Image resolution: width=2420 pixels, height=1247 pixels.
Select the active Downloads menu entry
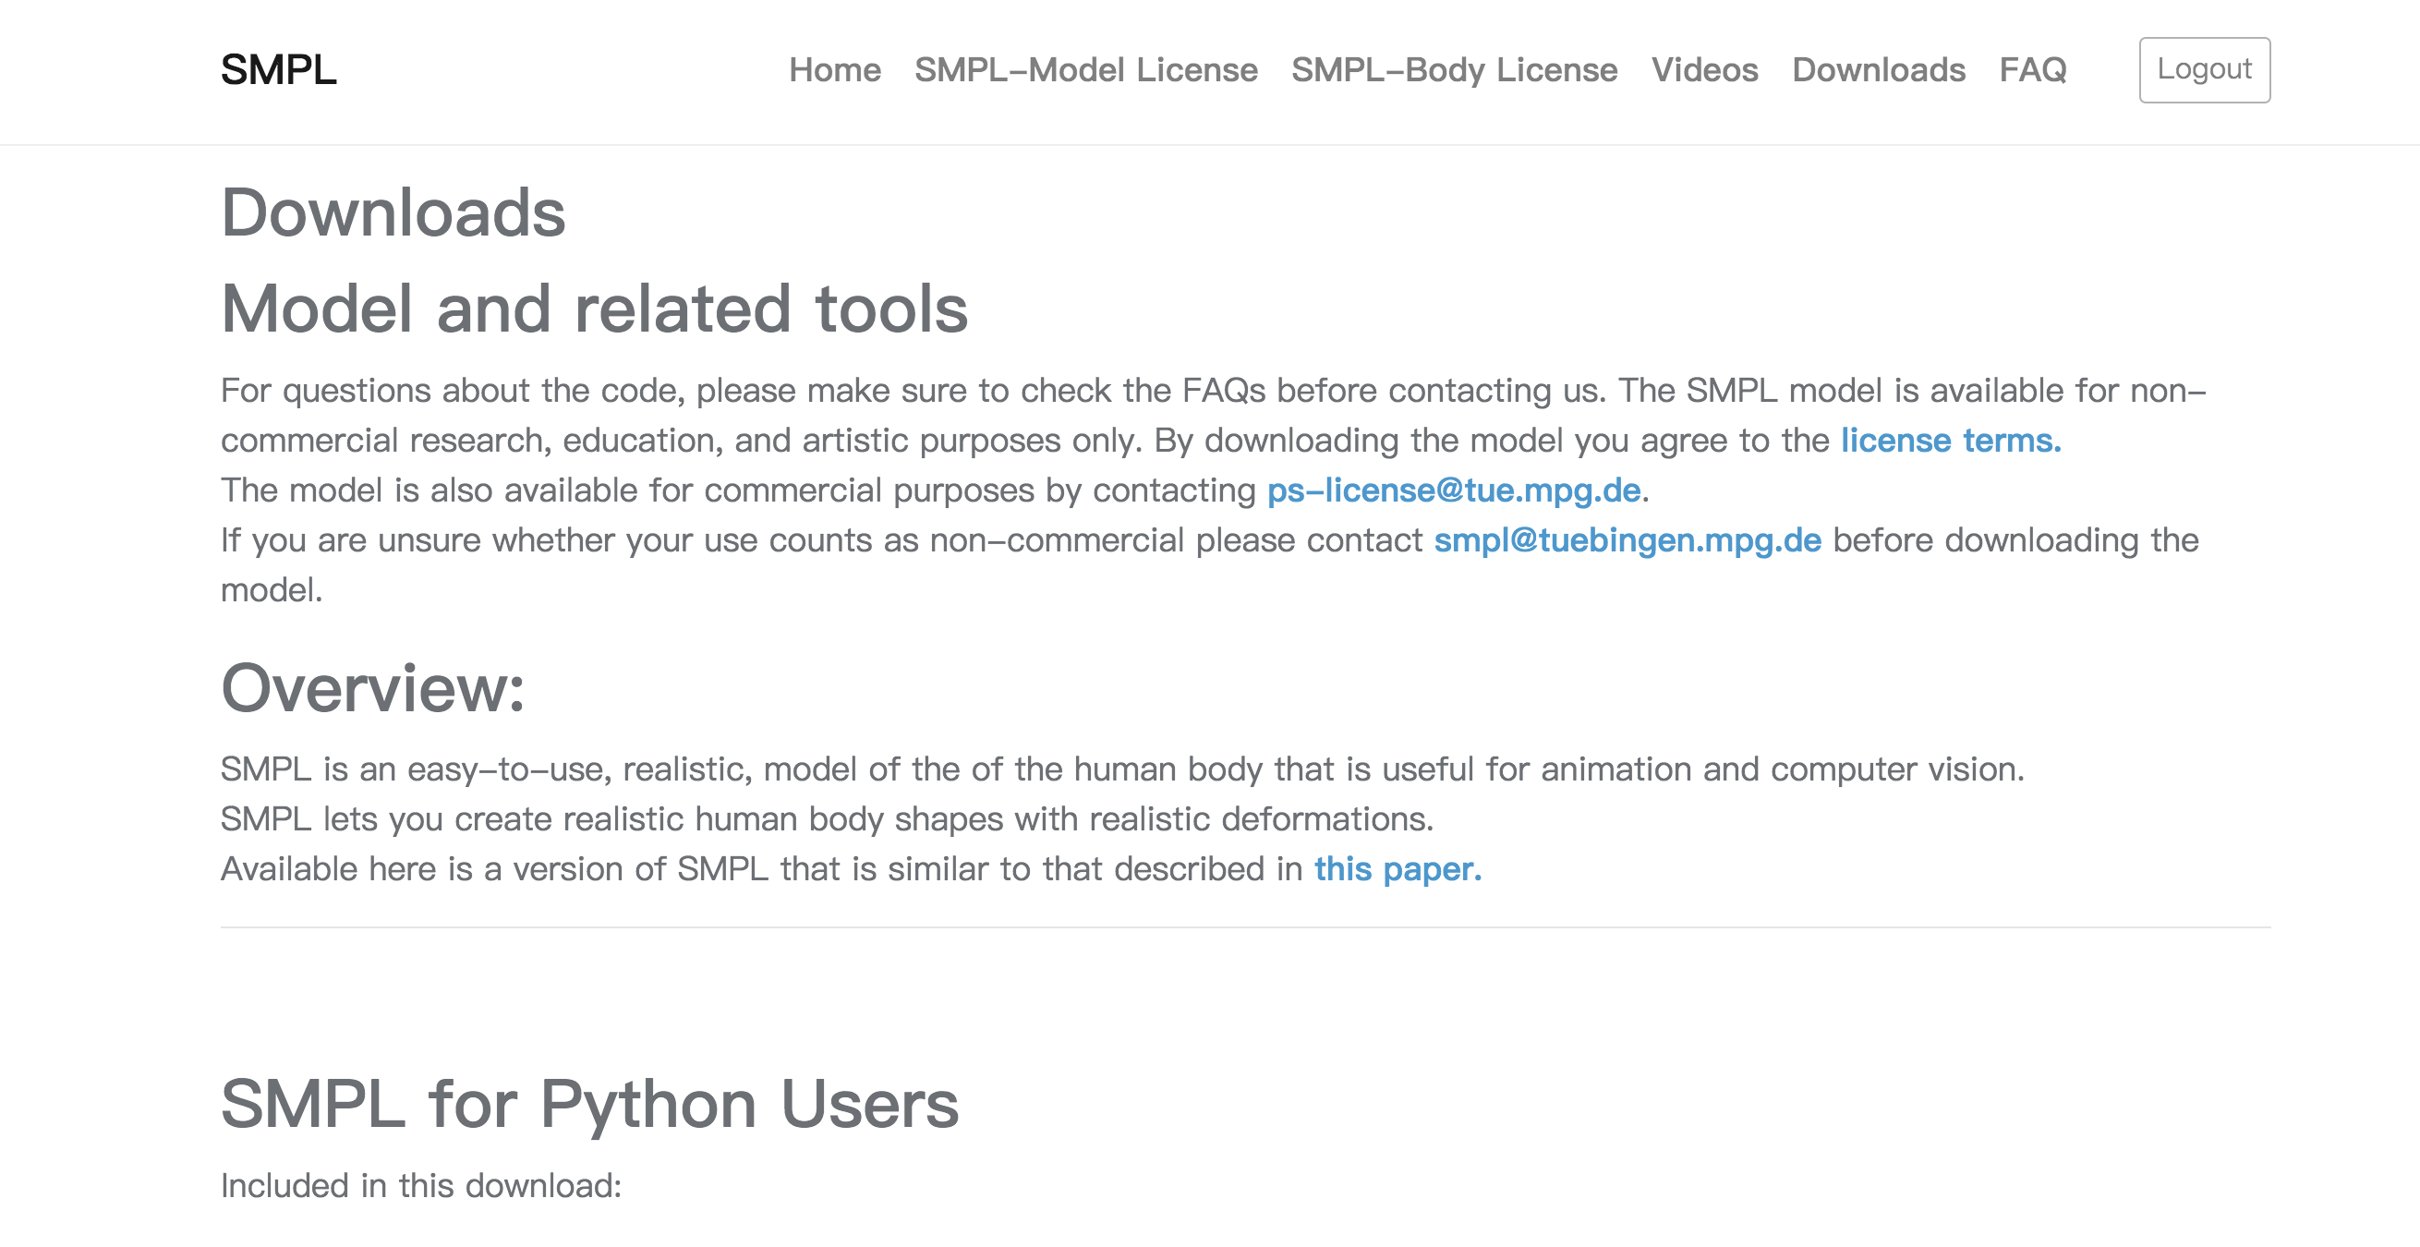click(x=1880, y=70)
